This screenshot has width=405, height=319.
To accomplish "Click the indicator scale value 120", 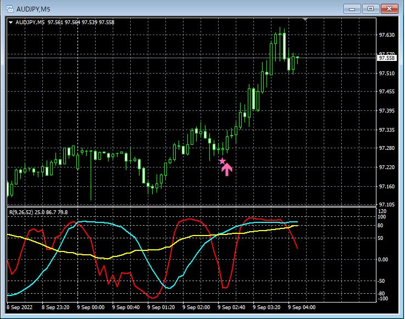I will coord(382,211).
